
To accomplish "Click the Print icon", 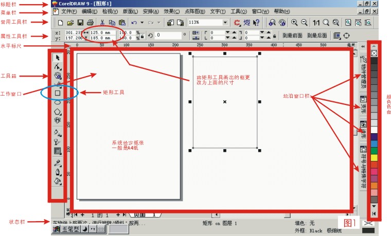I will point(90,23).
